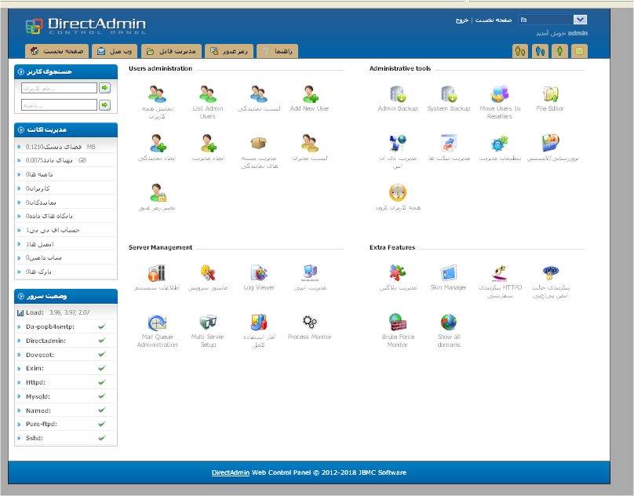Select the Exim: status row
Image resolution: width=634 pixels, height=496 pixels.
[66, 368]
